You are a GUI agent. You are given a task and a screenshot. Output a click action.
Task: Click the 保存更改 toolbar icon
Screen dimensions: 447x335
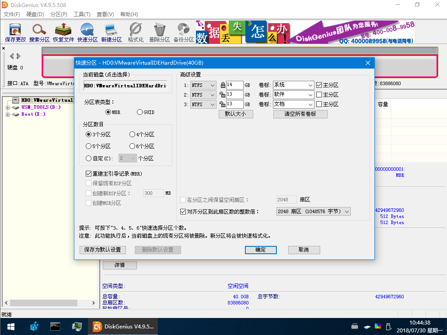click(x=15, y=33)
